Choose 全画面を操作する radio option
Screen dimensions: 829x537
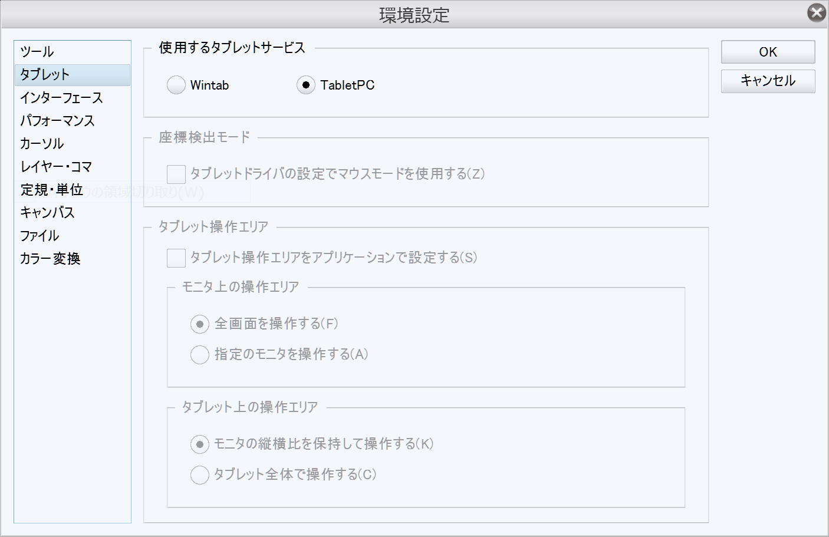(200, 324)
